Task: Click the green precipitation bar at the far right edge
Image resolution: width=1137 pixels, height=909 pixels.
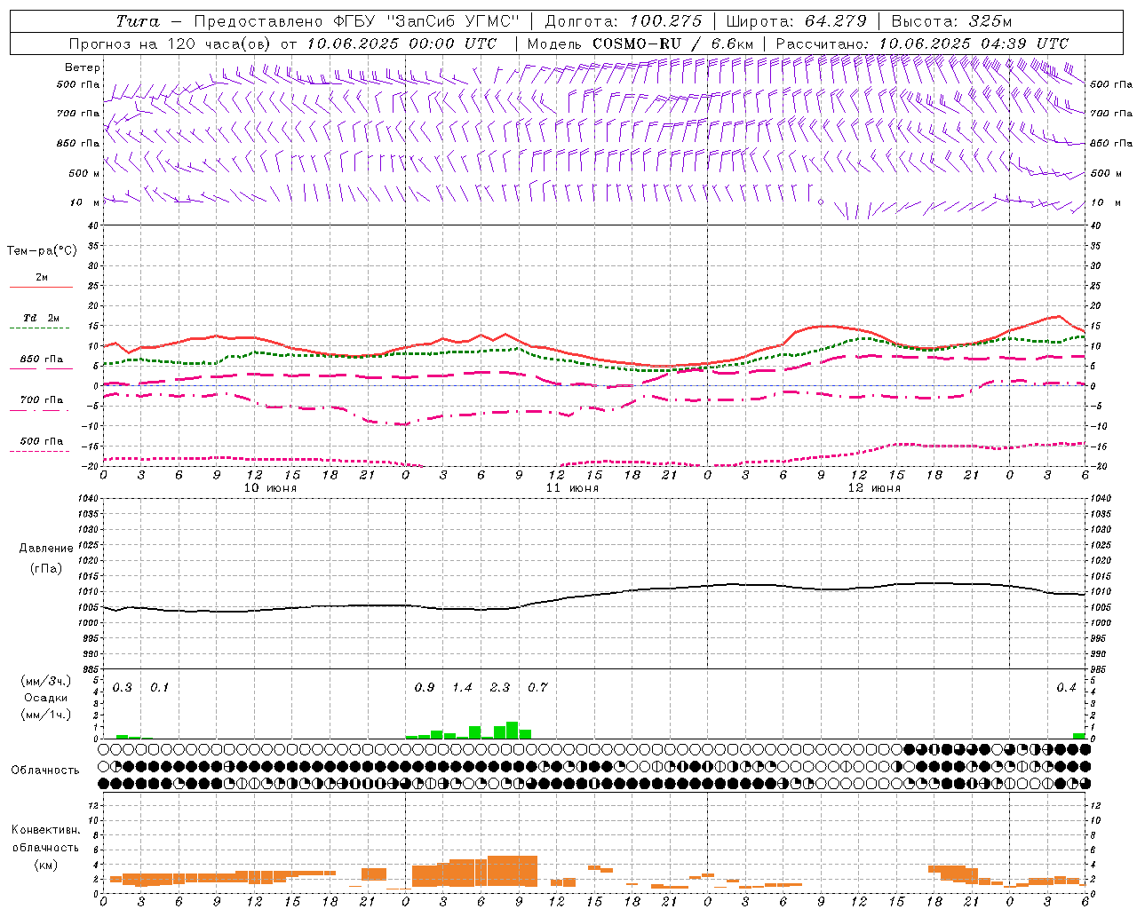Action: pyautogui.click(x=1078, y=736)
